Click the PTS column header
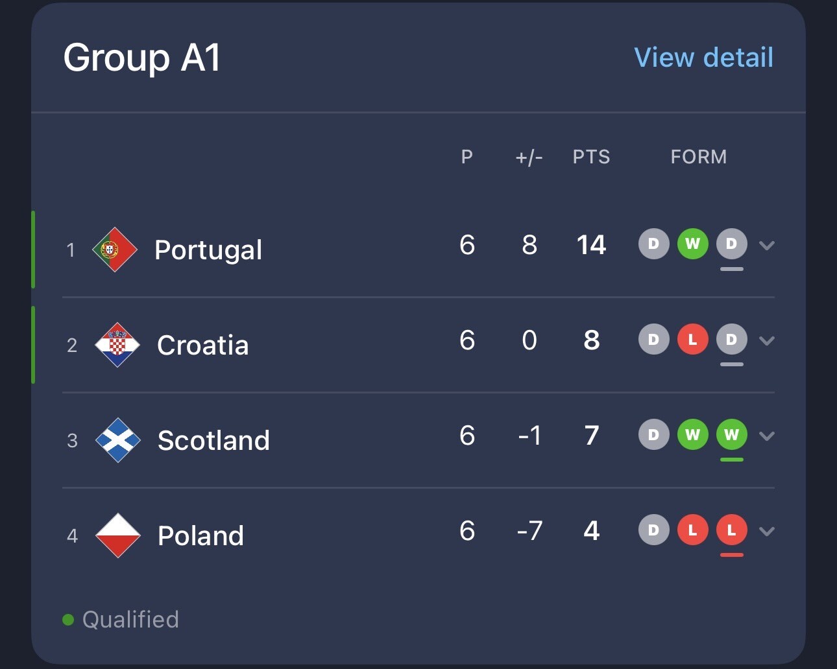This screenshot has width=837, height=669. click(x=591, y=157)
